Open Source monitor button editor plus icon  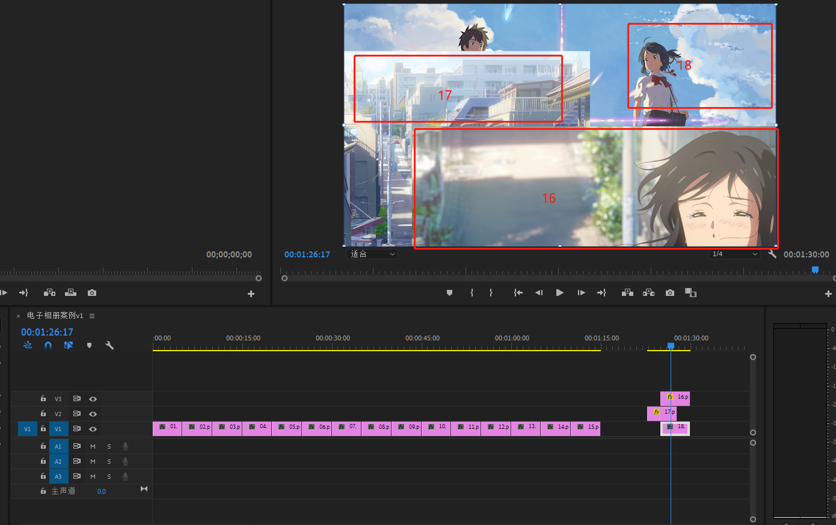[251, 293]
